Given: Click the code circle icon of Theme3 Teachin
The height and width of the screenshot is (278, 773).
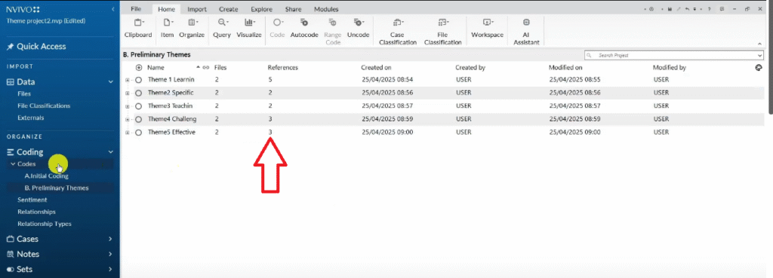Looking at the screenshot, I should (139, 106).
